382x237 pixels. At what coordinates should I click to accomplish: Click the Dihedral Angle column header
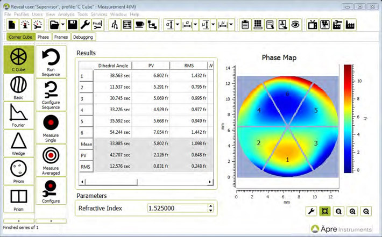tap(112, 66)
